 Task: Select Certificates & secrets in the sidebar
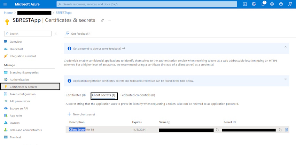(30, 87)
